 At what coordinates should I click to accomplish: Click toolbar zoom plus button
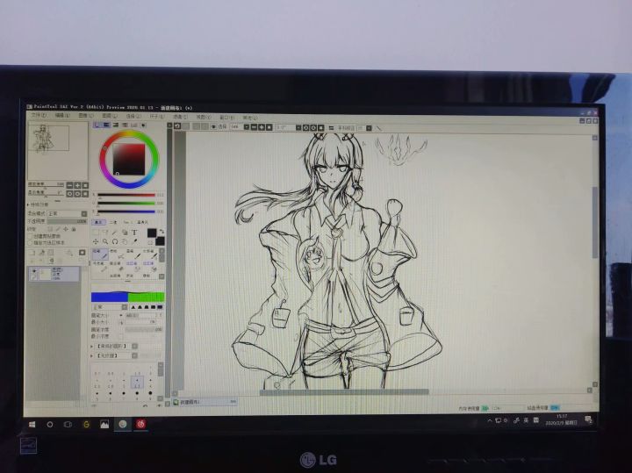click(262, 127)
